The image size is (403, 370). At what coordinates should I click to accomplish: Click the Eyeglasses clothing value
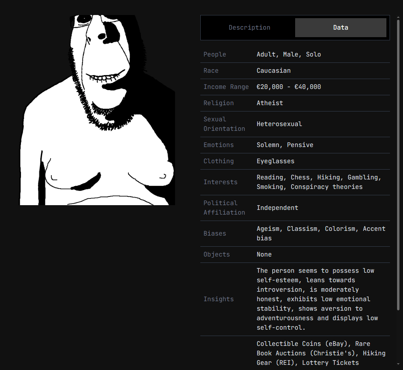(275, 161)
